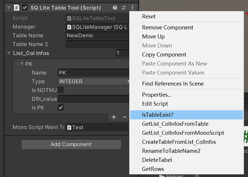
Task: Click CreateTableFromList_ColInfos menu entry
Action: (179, 142)
